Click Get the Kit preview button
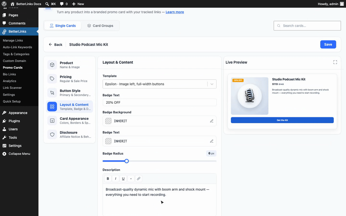The height and width of the screenshot is (216, 346). [x=282, y=120]
